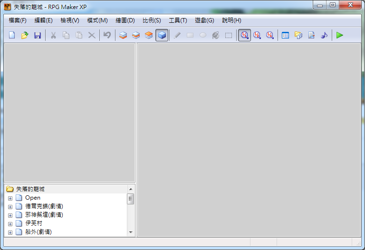Open the 比例(S) menu
Screen dimensions: 365x250
(152, 20)
